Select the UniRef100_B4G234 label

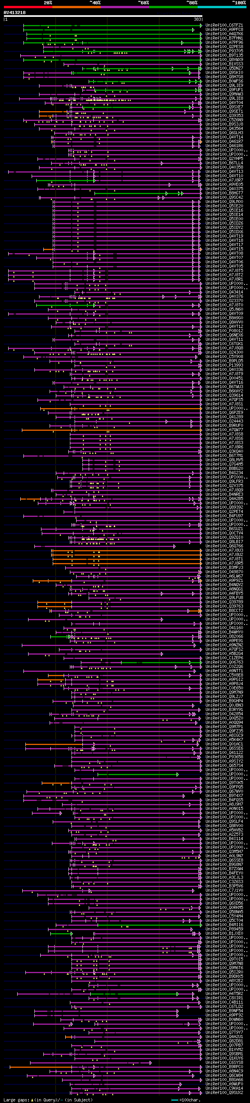[x=224, y=473]
